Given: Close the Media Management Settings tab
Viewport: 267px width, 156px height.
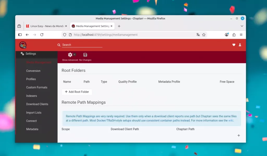Looking at the screenshot, I should (x=112, y=26).
